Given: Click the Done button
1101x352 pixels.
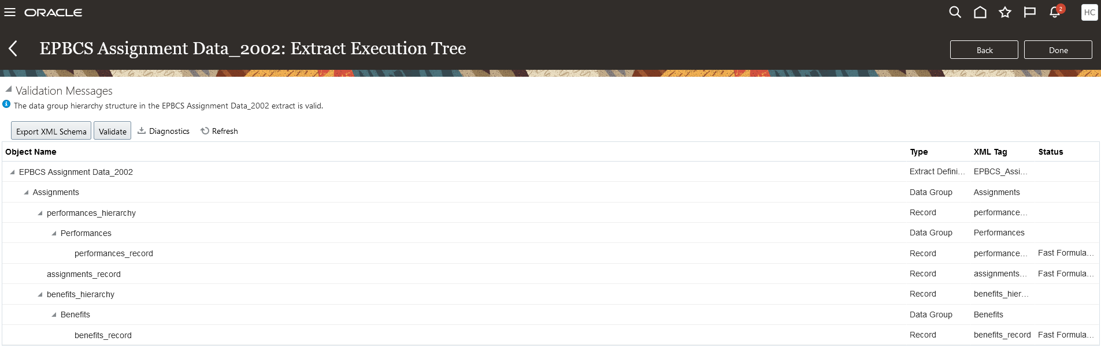Looking at the screenshot, I should tap(1058, 50).
